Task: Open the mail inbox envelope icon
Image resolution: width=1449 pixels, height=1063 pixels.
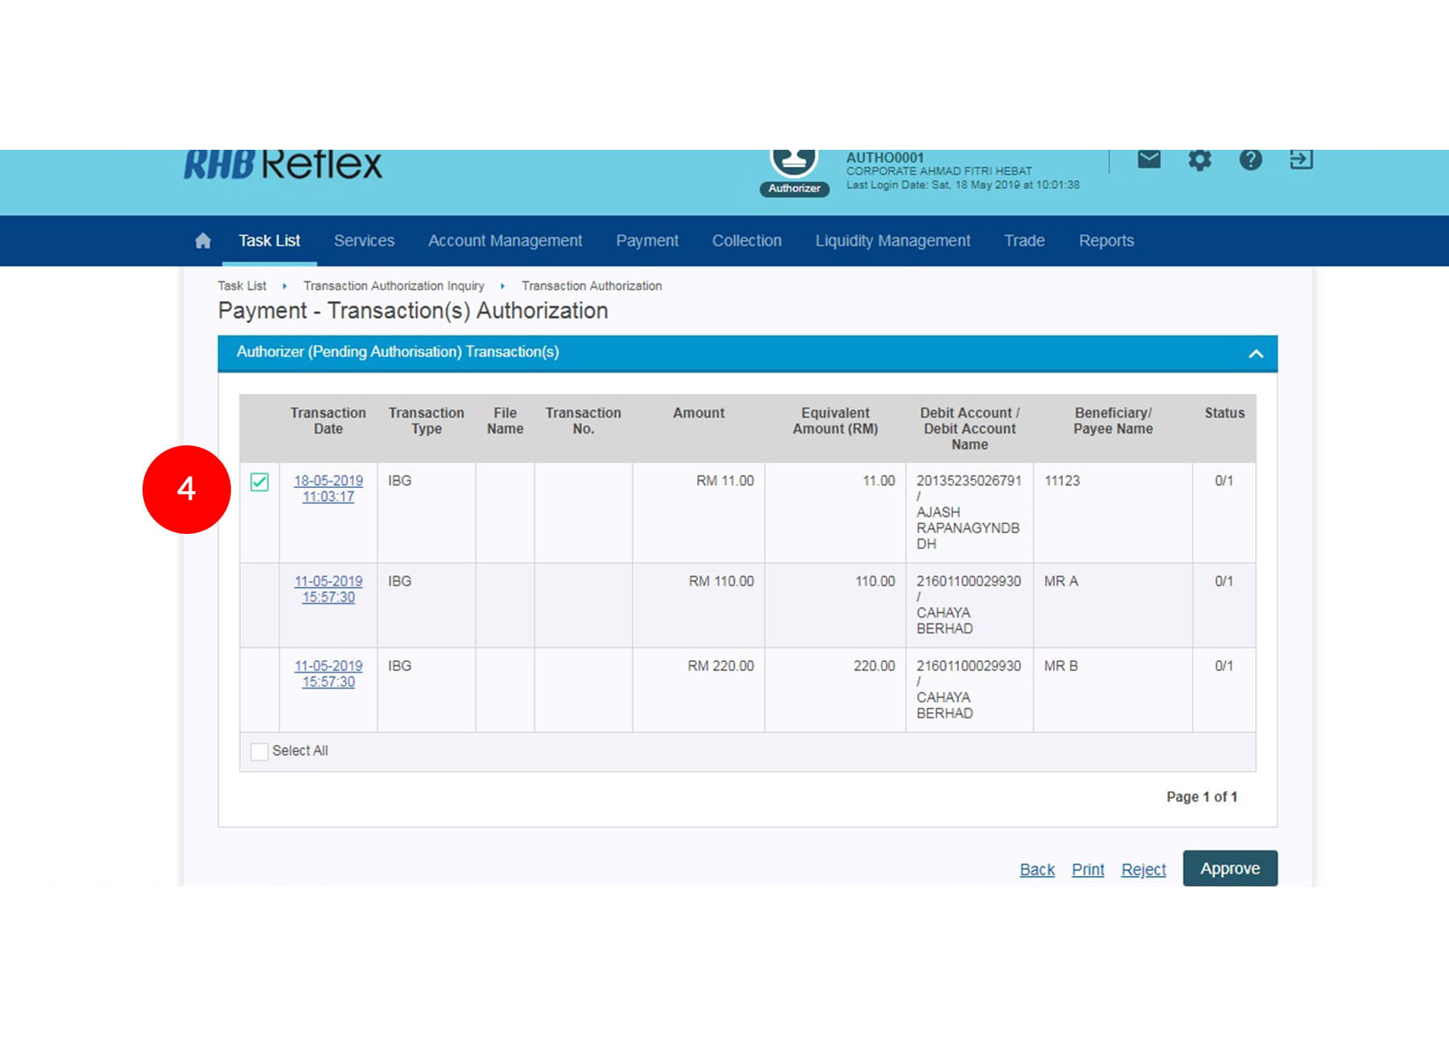Action: point(1149,159)
